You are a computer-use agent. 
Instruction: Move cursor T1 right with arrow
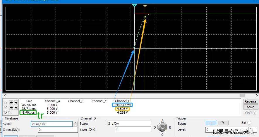click(x=16, y=103)
